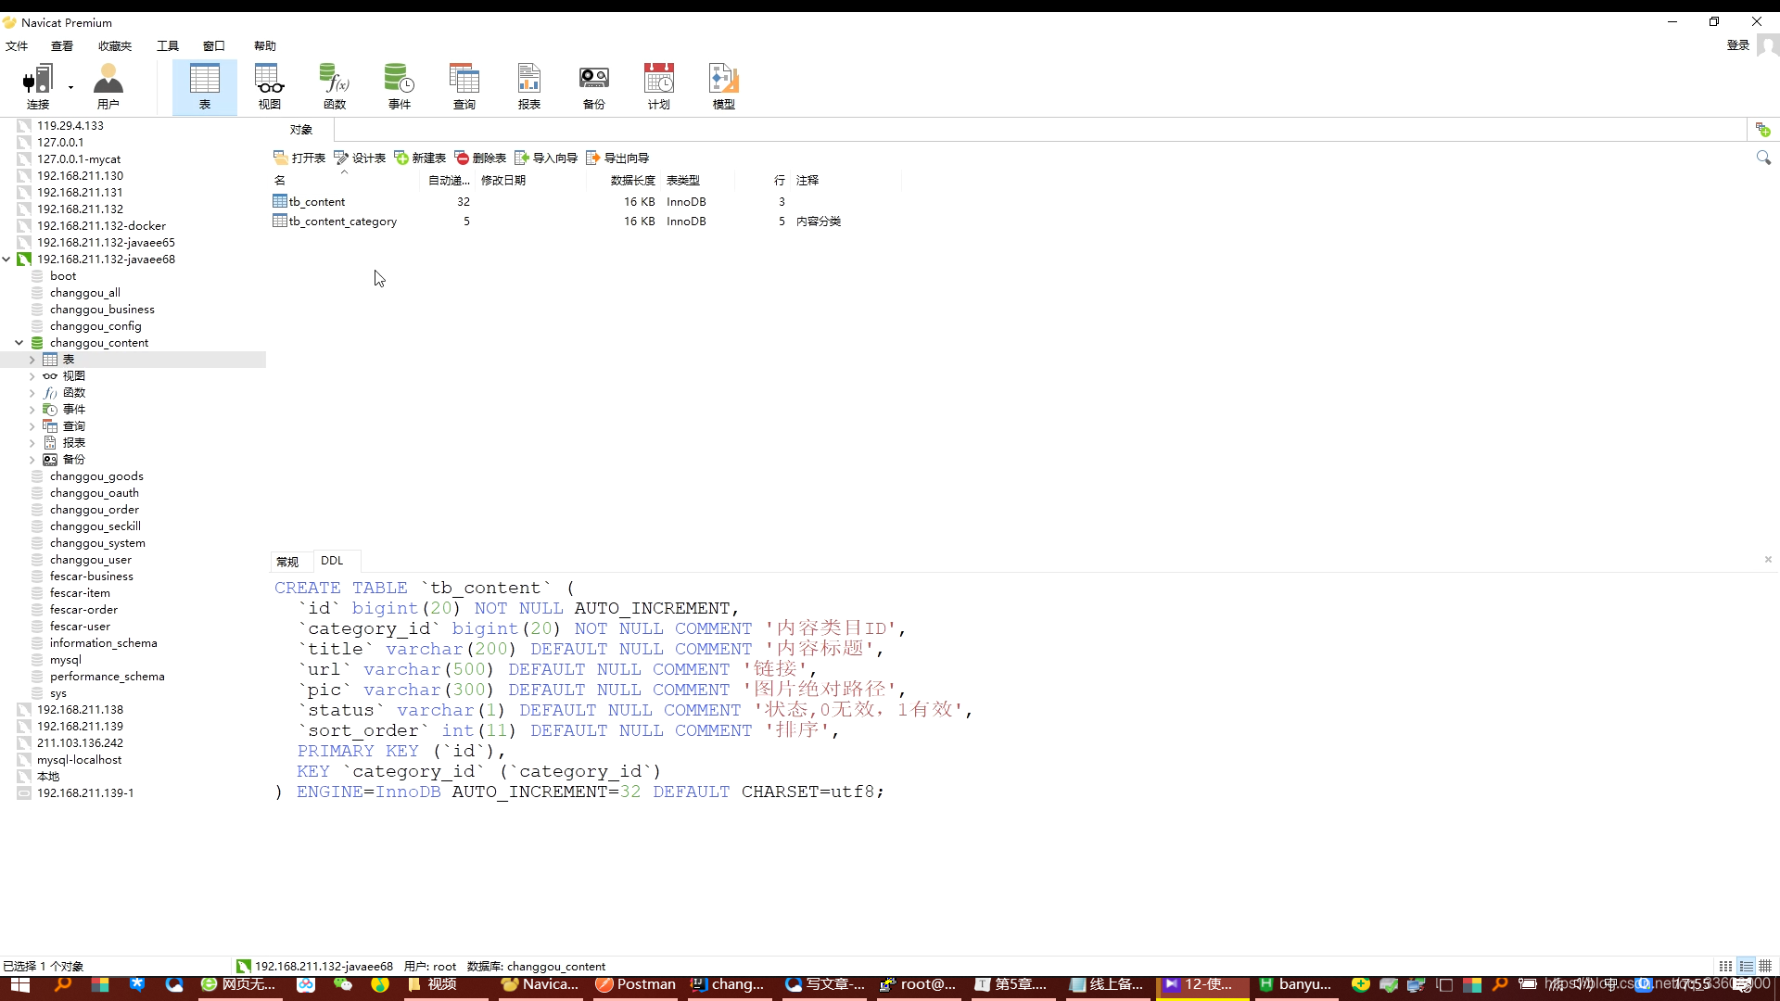Select the fescar-business database
The height and width of the screenshot is (1001, 1780).
tap(92, 577)
